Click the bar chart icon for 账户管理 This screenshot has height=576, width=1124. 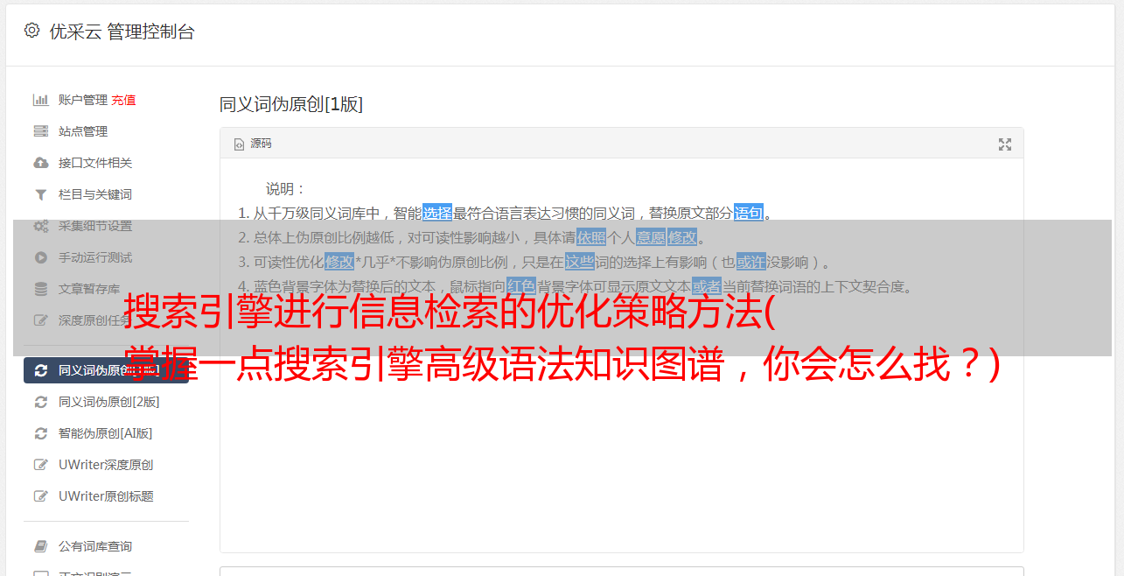click(x=40, y=100)
